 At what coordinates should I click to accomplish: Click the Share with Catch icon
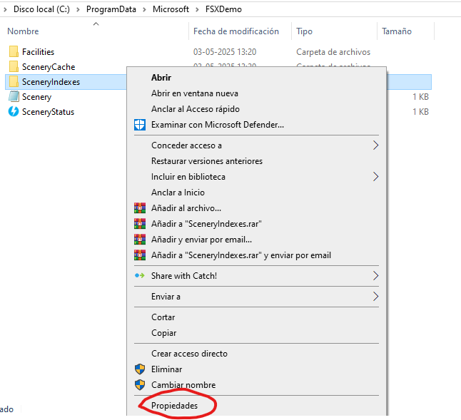pos(139,276)
